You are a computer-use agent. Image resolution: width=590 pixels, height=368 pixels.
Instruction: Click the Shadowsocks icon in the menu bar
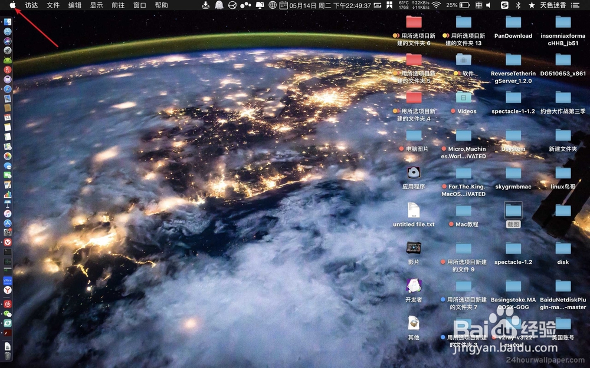tap(505, 5)
